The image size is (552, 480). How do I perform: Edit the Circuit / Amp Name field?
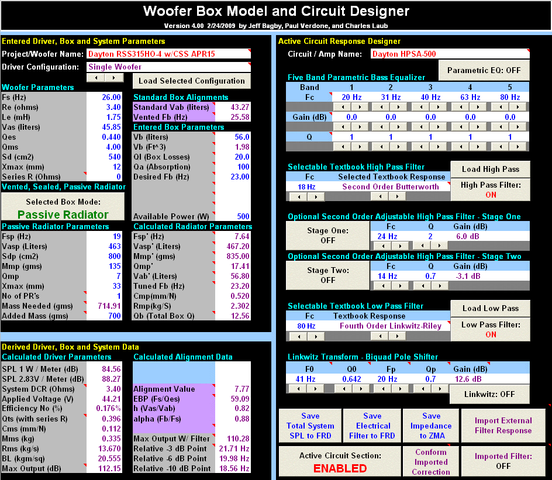pos(450,54)
